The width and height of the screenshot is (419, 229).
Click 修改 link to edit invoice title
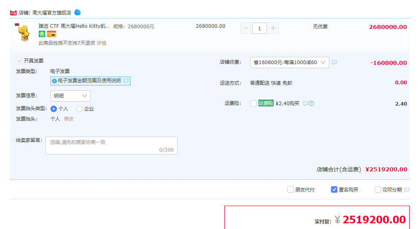tap(69, 119)
